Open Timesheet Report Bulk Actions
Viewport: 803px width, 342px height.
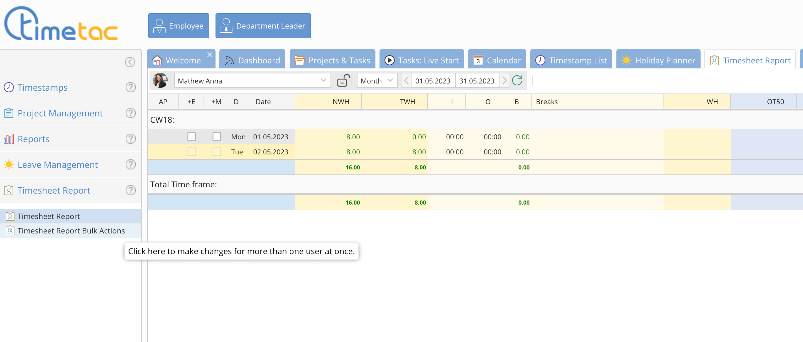[71, 231]
